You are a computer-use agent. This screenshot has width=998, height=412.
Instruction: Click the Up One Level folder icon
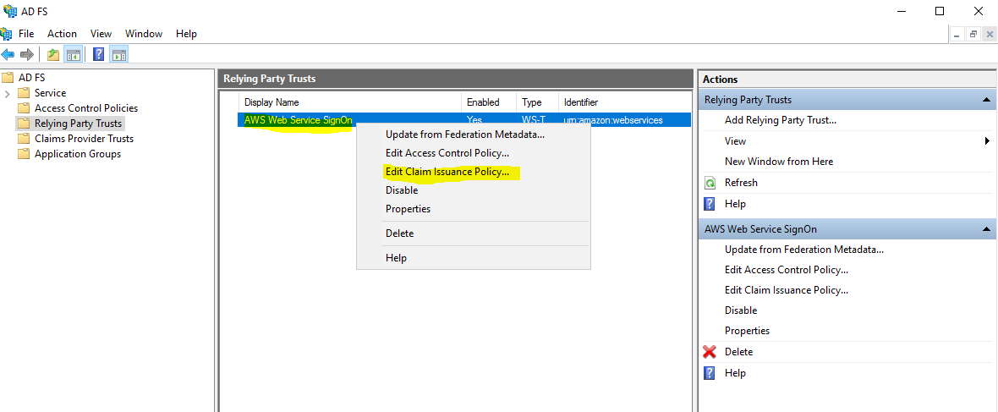click(x=53, y=55)
